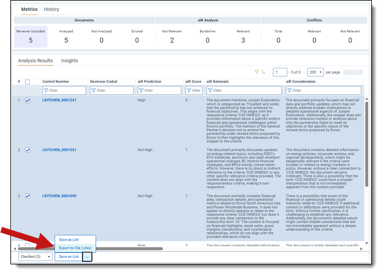Viewport: 377px width, 269px height.
Task: Switch to the History tab
Action: click(51, 9)
